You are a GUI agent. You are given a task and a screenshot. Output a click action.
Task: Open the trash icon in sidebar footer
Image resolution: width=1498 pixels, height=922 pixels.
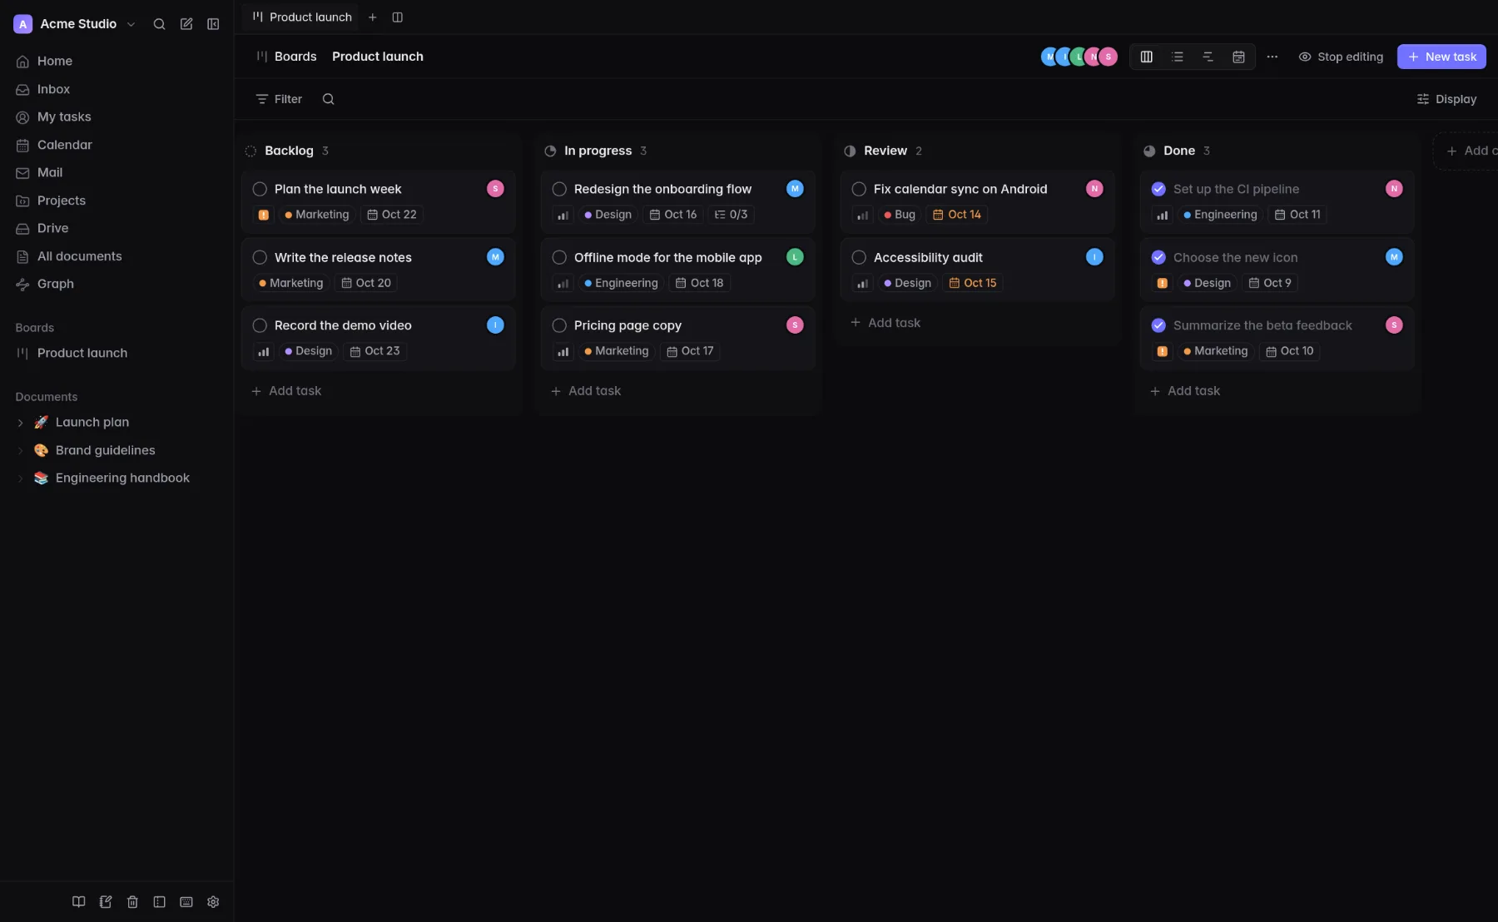pyautogui.click(x=132, y=902)
